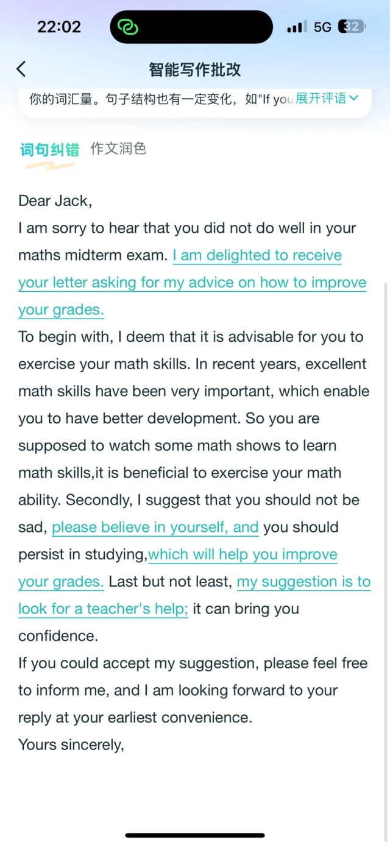Tap the cellular signal bars icon

coord(297,27)
